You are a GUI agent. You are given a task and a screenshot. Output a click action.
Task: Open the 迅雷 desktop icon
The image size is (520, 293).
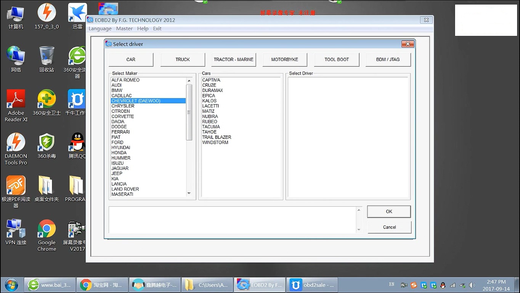(77, 16)
